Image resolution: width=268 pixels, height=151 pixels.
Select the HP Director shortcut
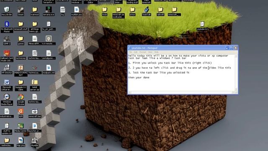pos(7,70)
